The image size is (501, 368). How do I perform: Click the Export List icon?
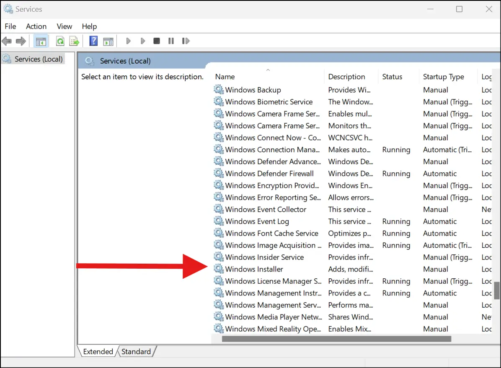pyautogui.click(x=74, y=41)
